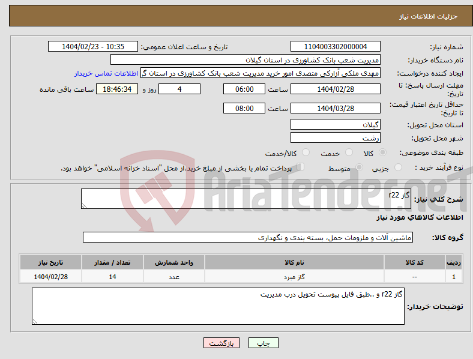Click the buyer organization name field
473x359 pixels.
(x=246, y=59)
